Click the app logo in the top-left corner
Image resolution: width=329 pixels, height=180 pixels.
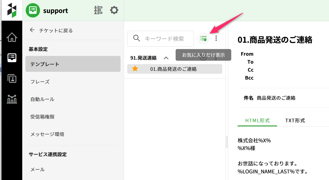[12, 10]
